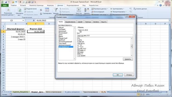
Task: Click the column C header
Action: (x=36, y=24)
